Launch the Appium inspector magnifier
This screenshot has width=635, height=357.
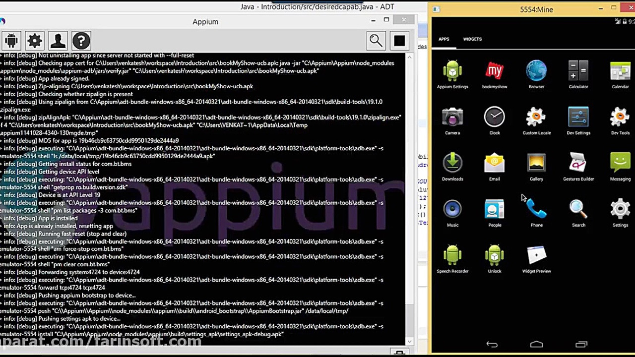tap(376, 41)
